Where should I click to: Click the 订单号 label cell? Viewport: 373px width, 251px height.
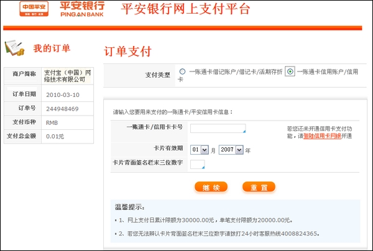pos(23,109)
